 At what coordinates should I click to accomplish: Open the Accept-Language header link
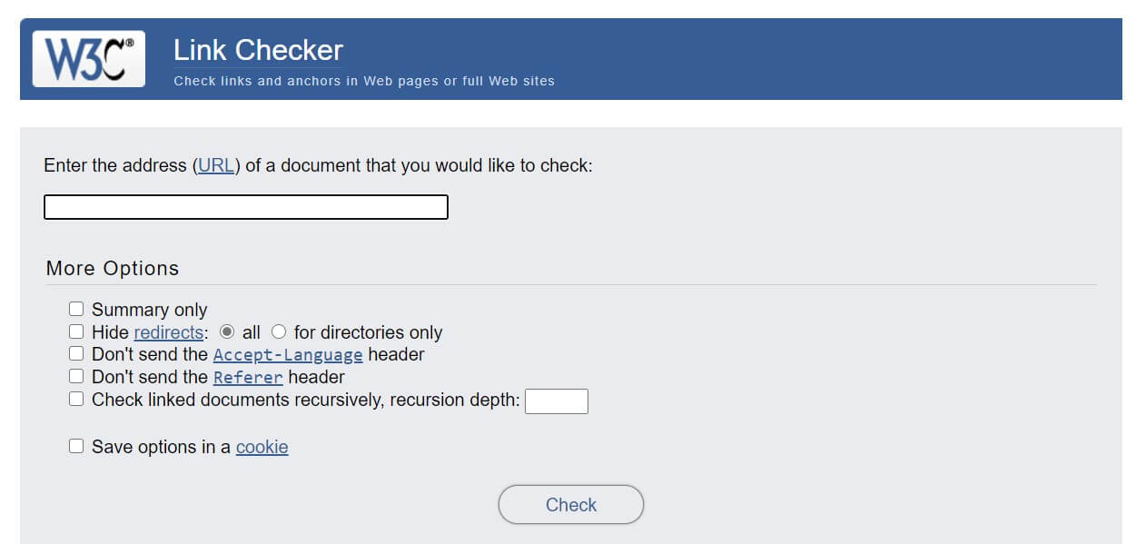(288, 354)
